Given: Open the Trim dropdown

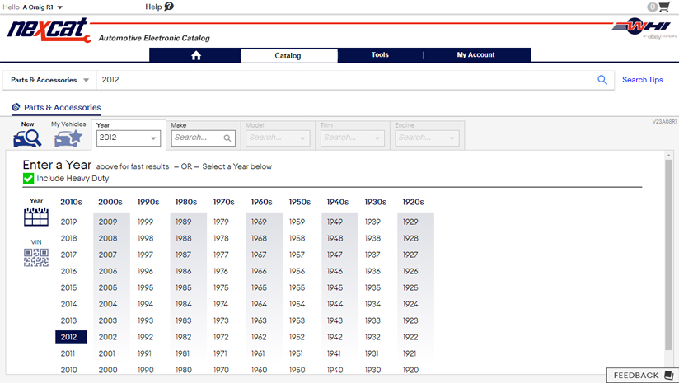Looking at the screenshot, I should click(353, 138).
